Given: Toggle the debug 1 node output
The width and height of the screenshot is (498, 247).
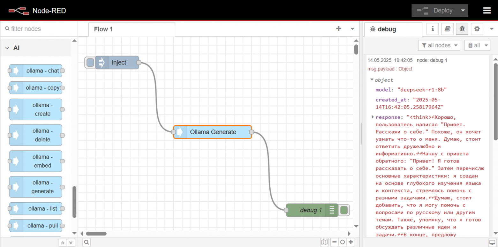Looking at the screenshot, I should pyautogui.click(x=344, y=210).
